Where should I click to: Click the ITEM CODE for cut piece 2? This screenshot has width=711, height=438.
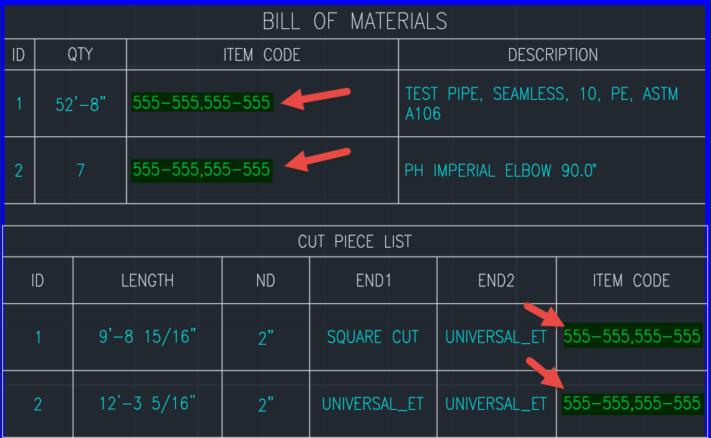click(632, 404)
